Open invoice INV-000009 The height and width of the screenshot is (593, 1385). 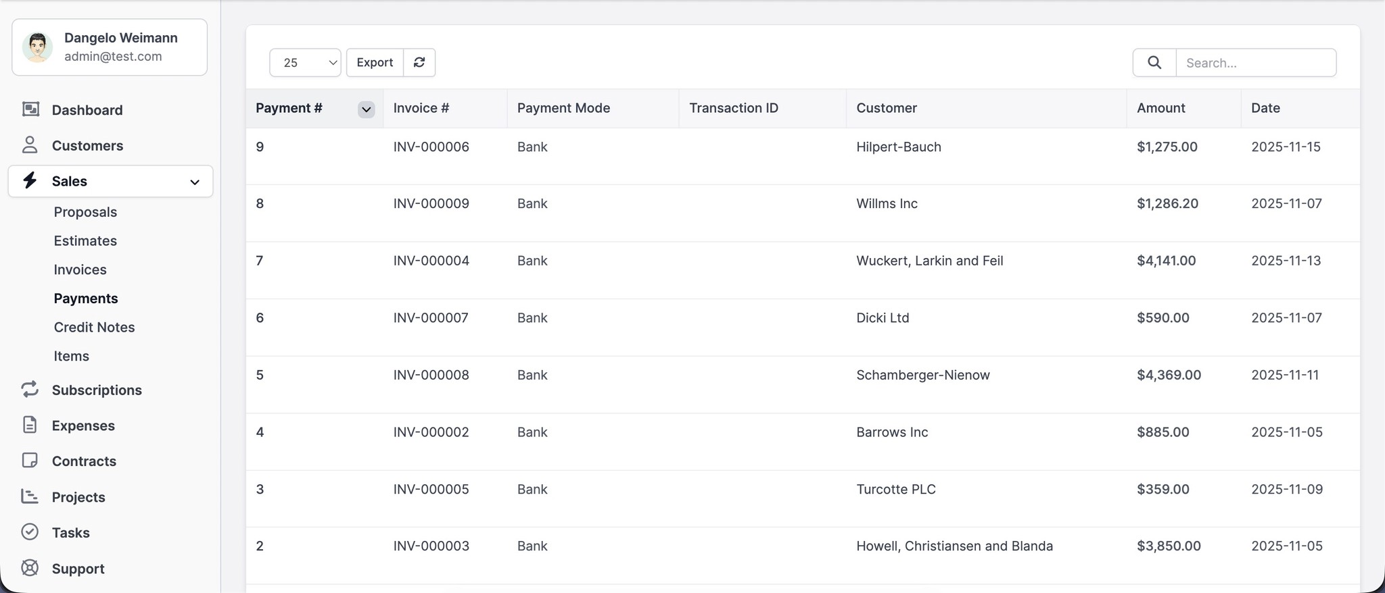(431, 203)
